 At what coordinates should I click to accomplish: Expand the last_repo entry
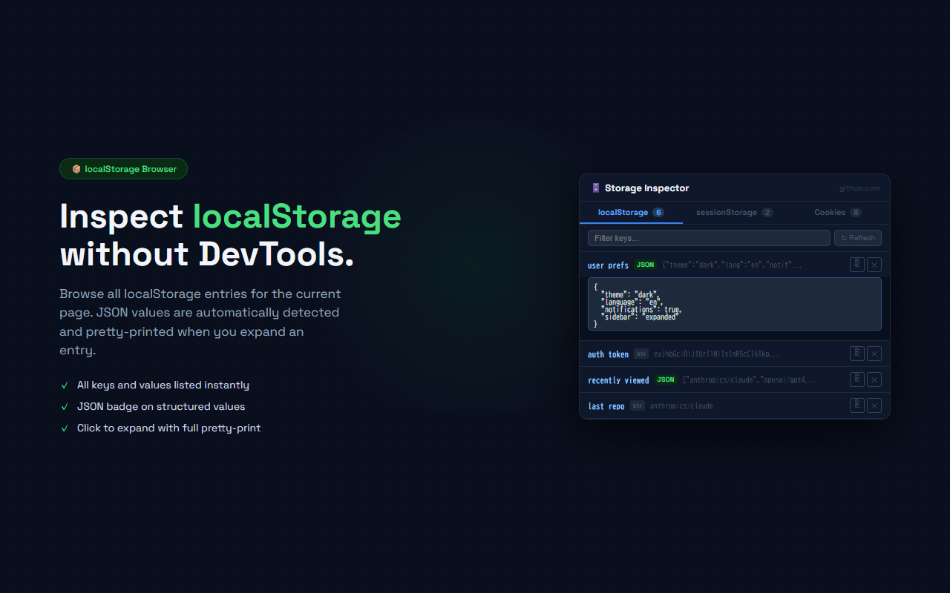[x=734, y=405]
